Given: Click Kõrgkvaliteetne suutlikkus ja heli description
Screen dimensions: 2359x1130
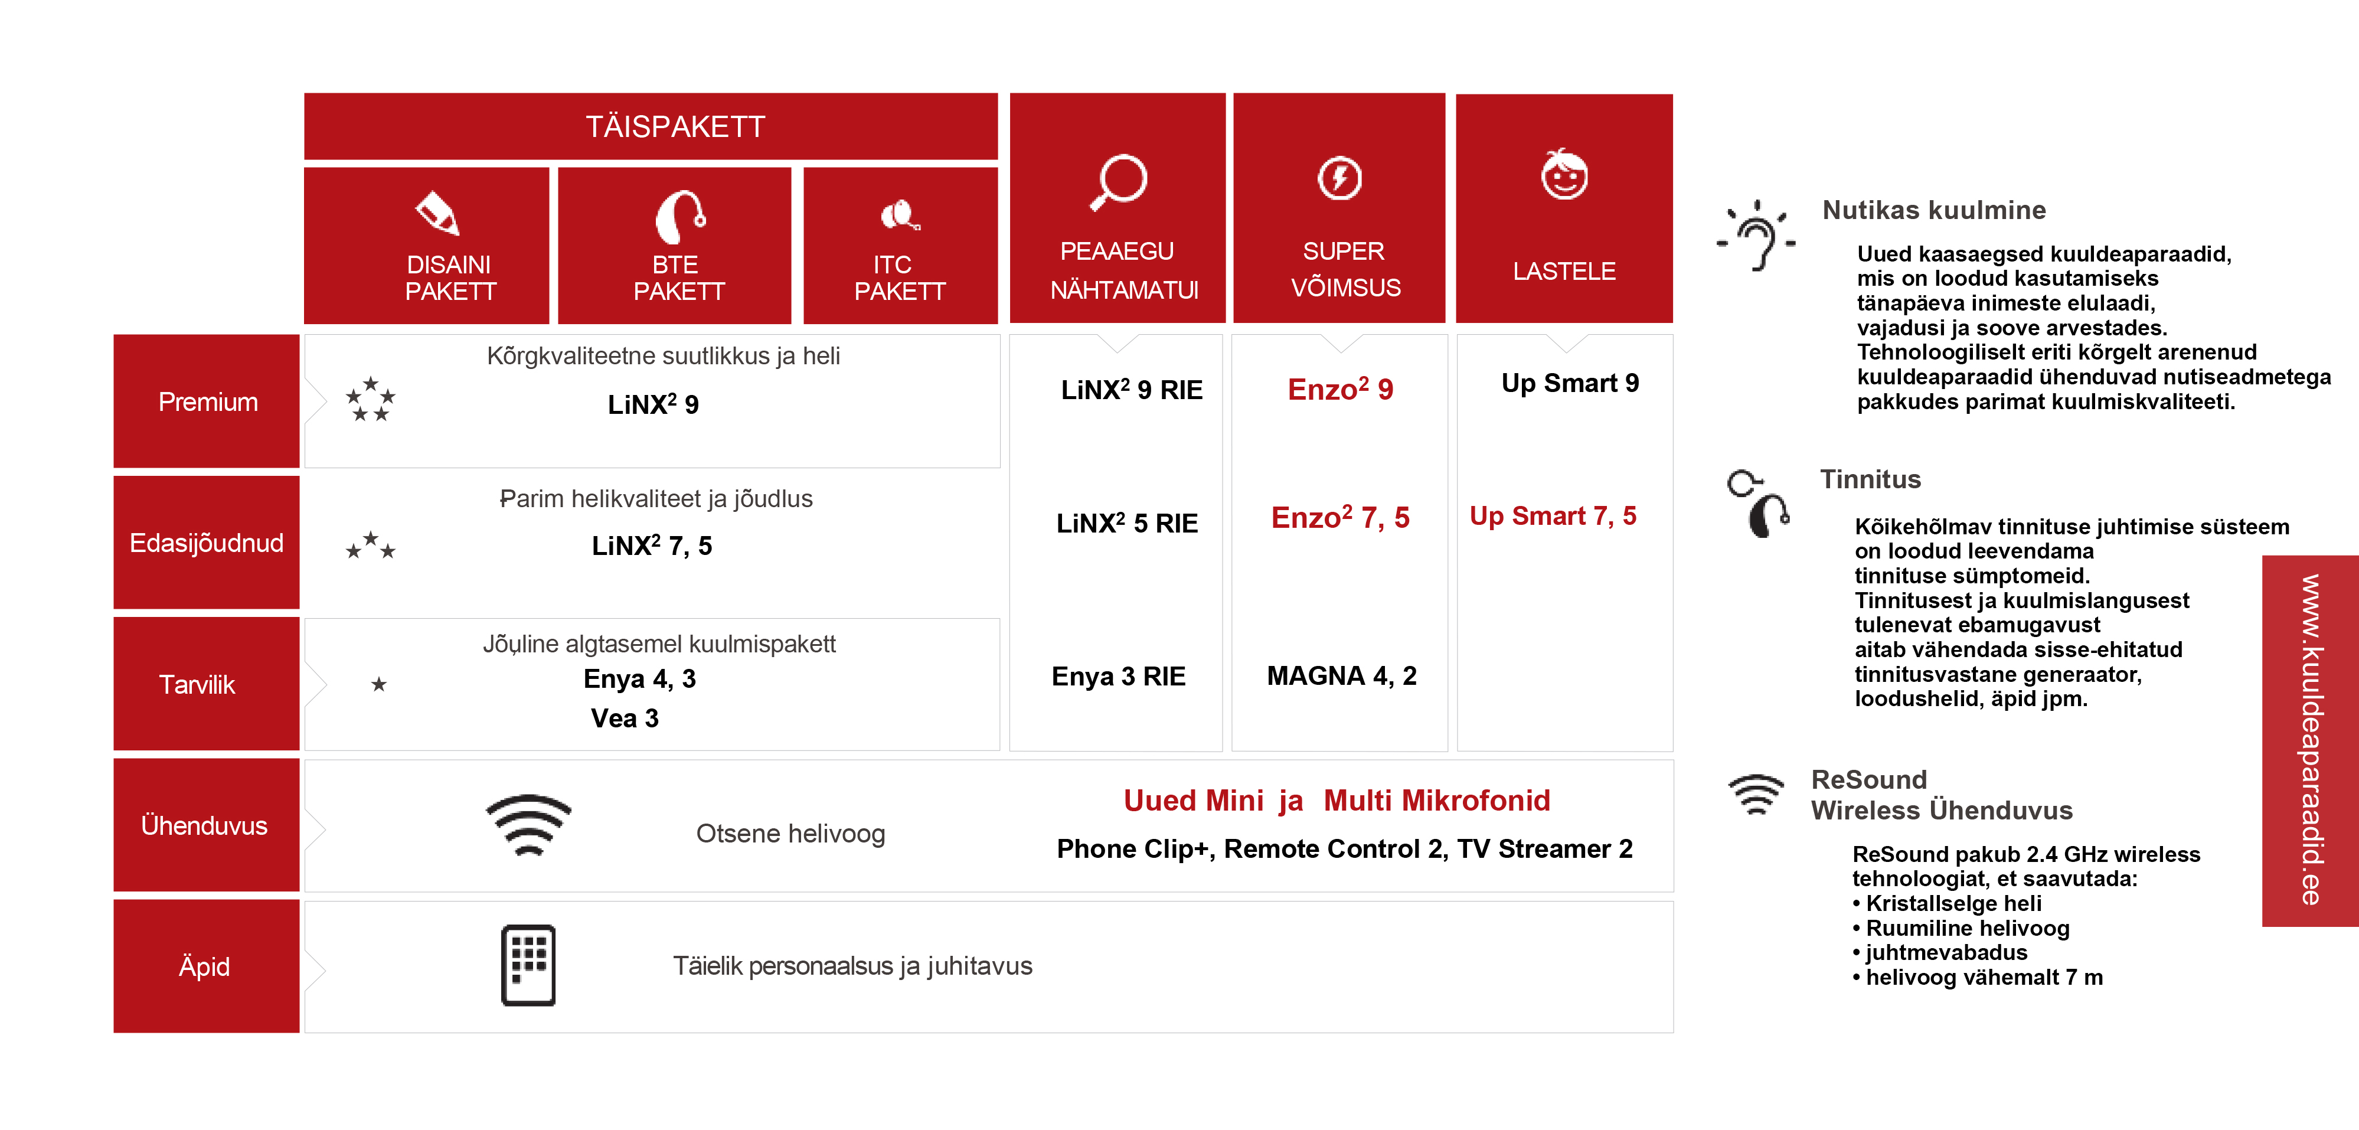Looking at the screenshot, I should (x=663, y=356).
